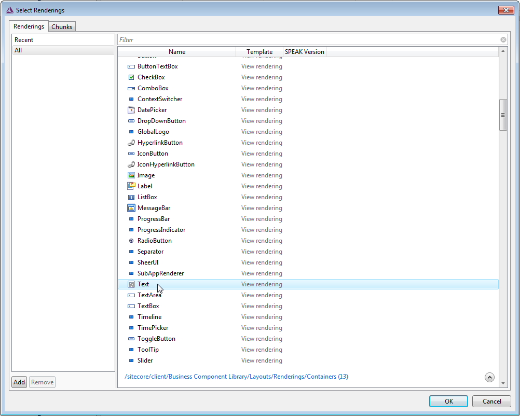Select the Image rendering icon
520x416 pixels.
click(x=131, y=175)
